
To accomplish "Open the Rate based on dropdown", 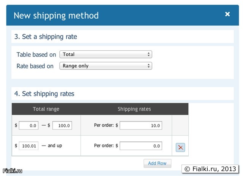I will tap(106, 66).
